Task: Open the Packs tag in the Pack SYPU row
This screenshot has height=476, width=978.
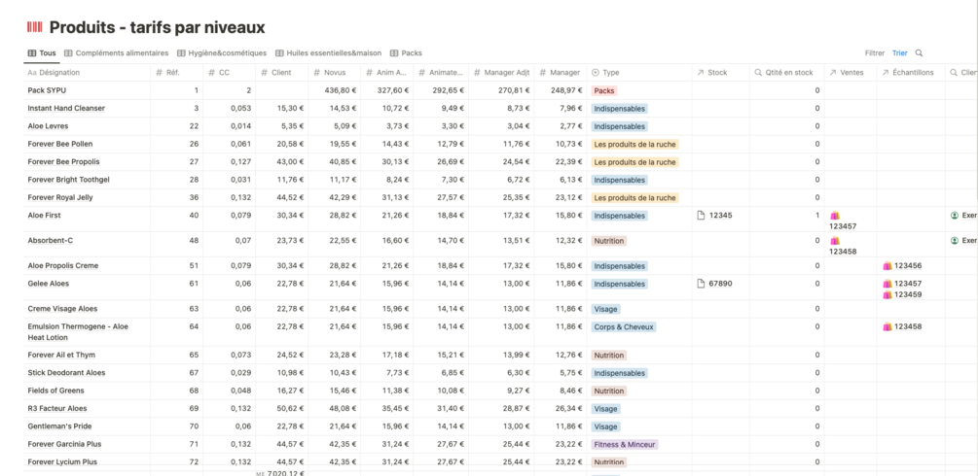Action: point(603,90)
